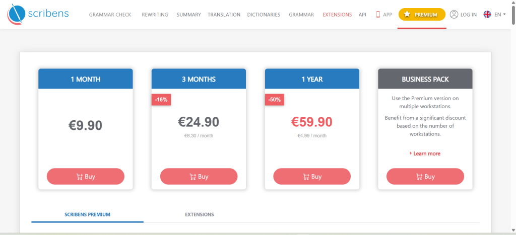Screen dimensions: 516x235
Task: Open the Grammar Check page
Action: pyautogui.click(x=110, y=15)
